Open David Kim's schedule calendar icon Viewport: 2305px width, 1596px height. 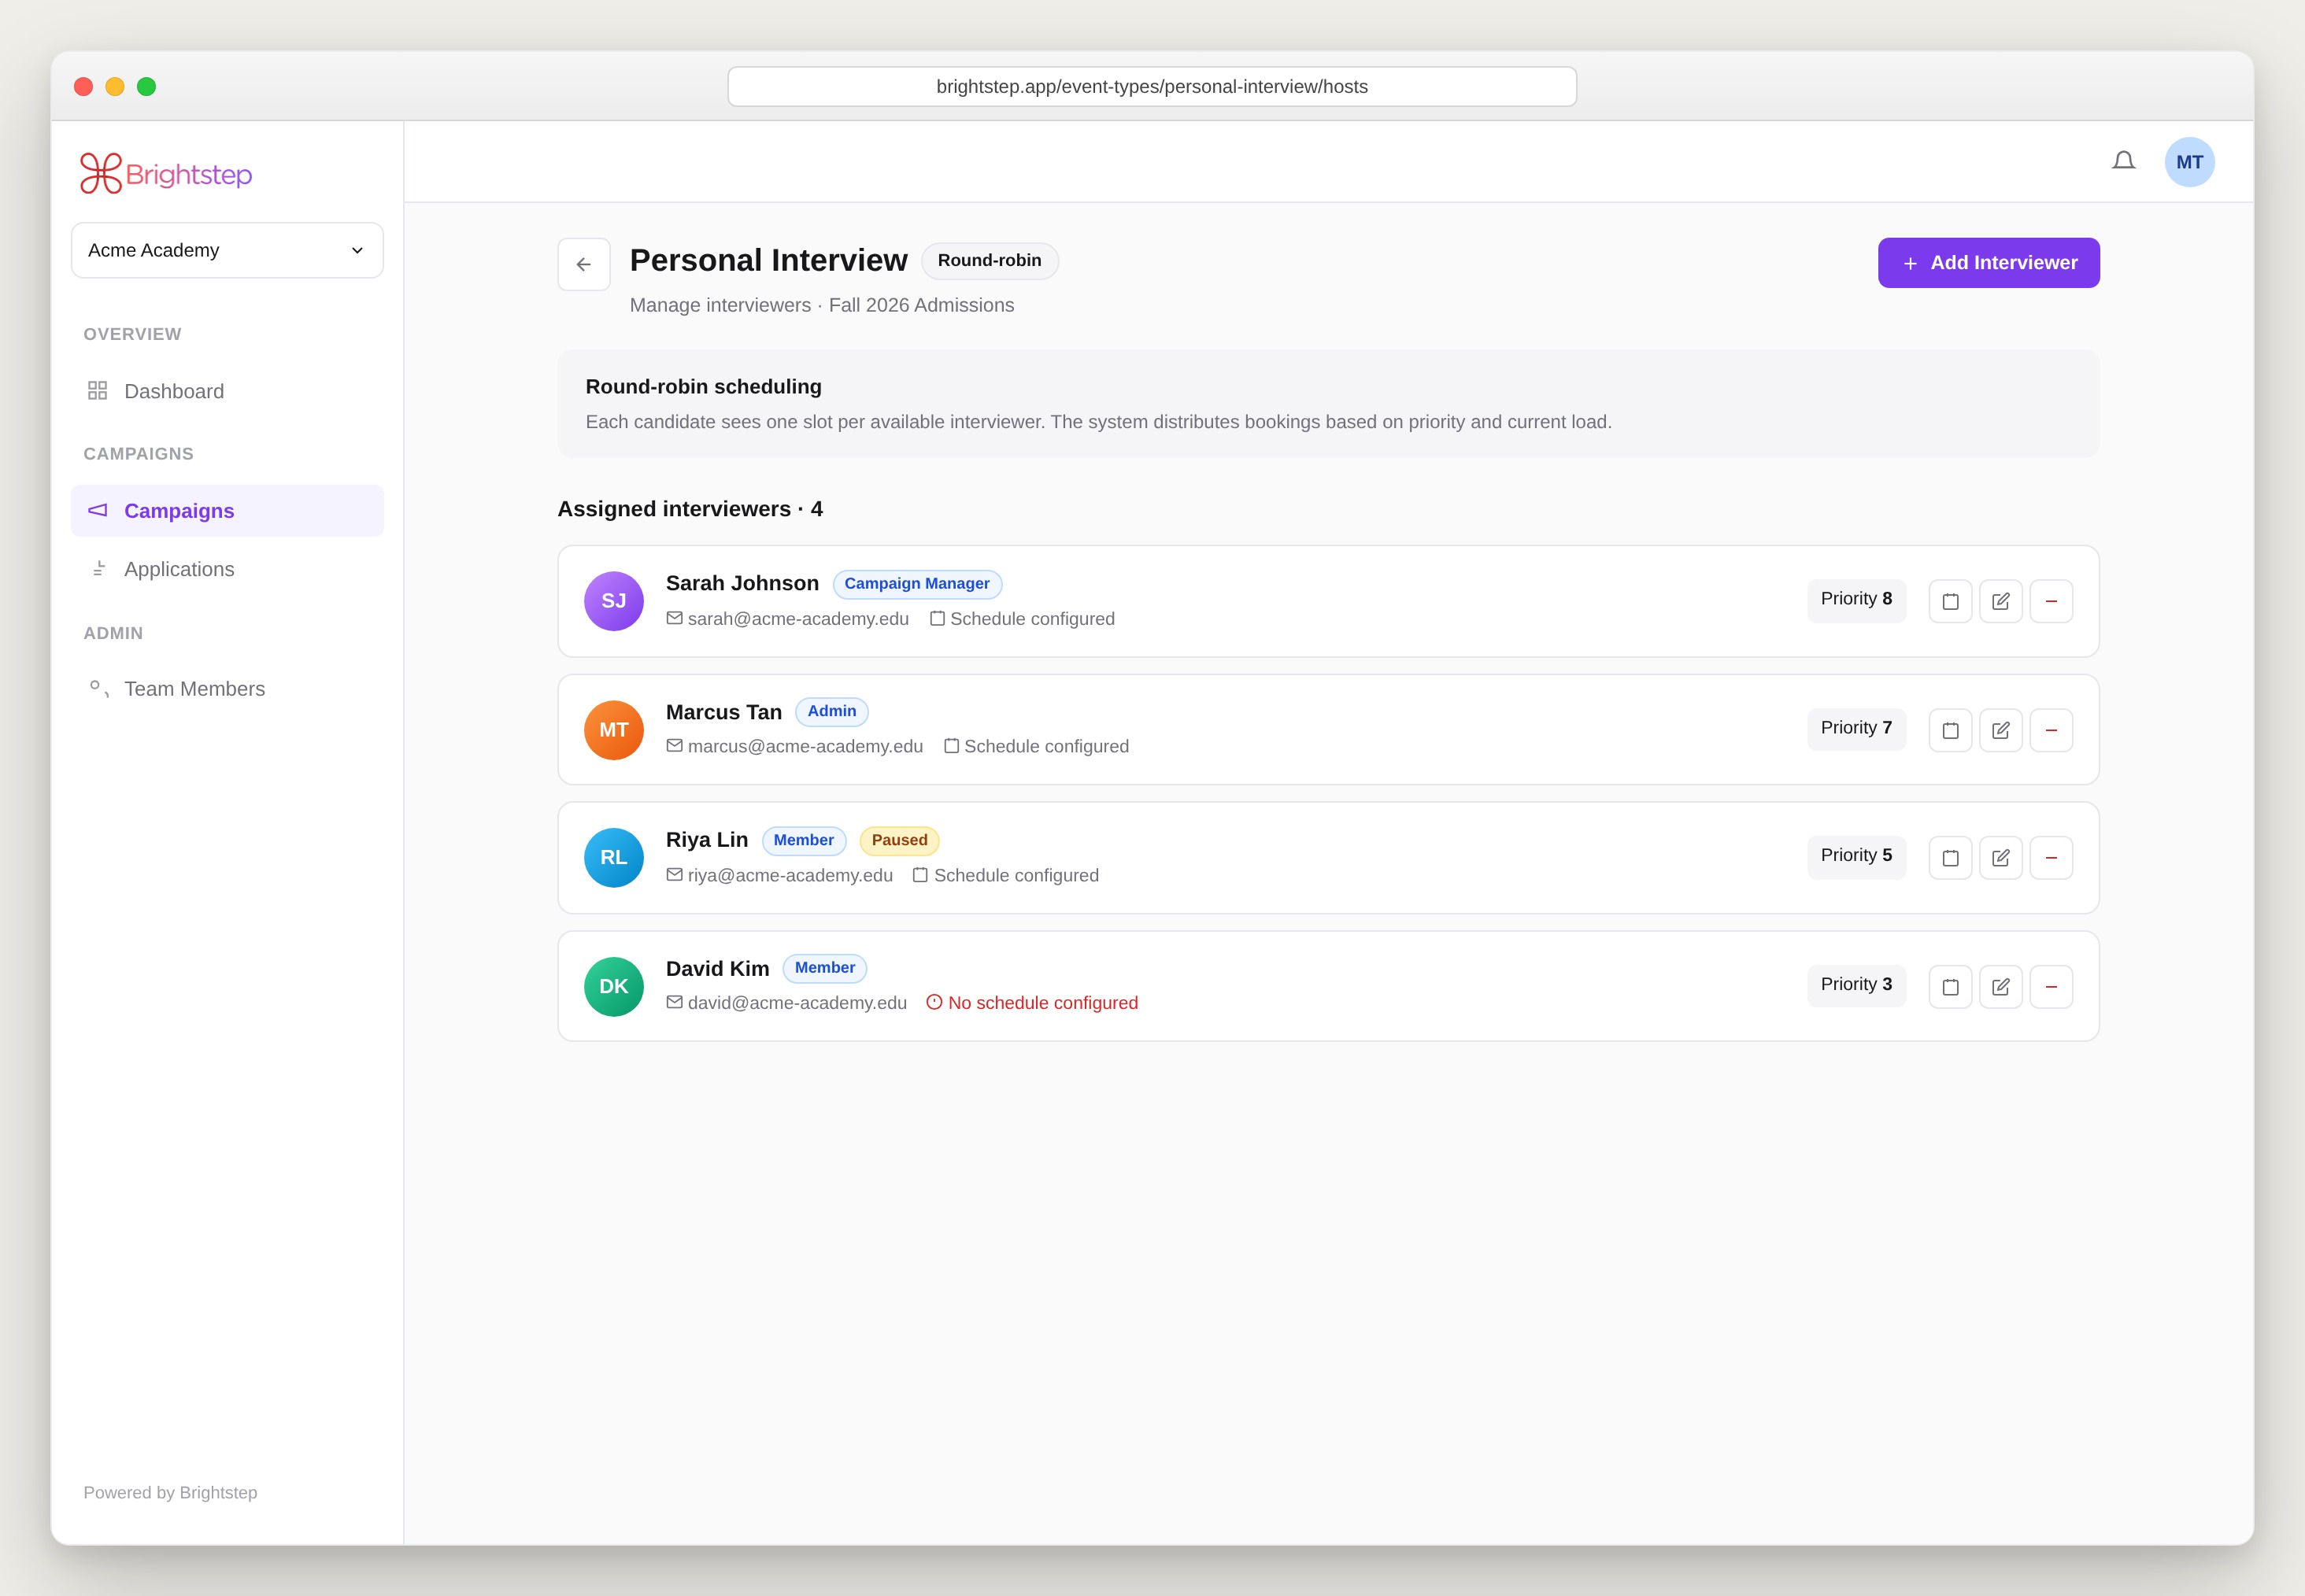1950,987
